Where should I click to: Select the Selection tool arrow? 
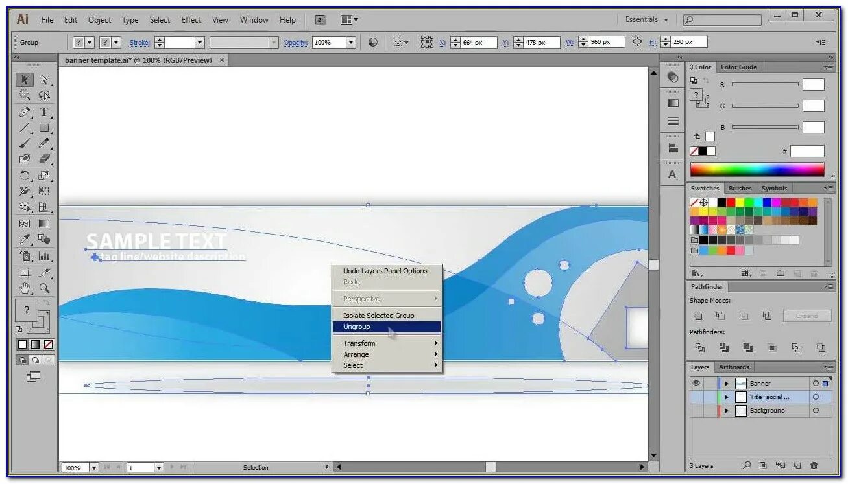coord(25,80)
